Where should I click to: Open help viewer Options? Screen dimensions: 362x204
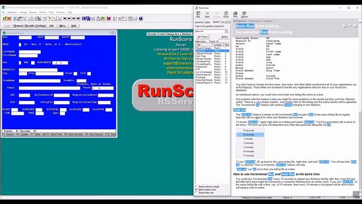(x=244, y=15)
